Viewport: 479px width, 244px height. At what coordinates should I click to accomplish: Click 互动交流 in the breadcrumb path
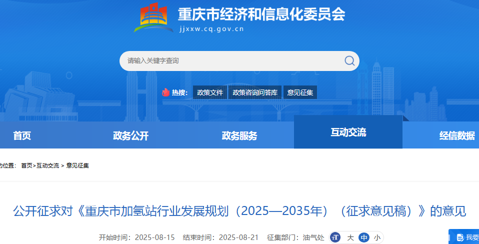click(x=47, y=165)
